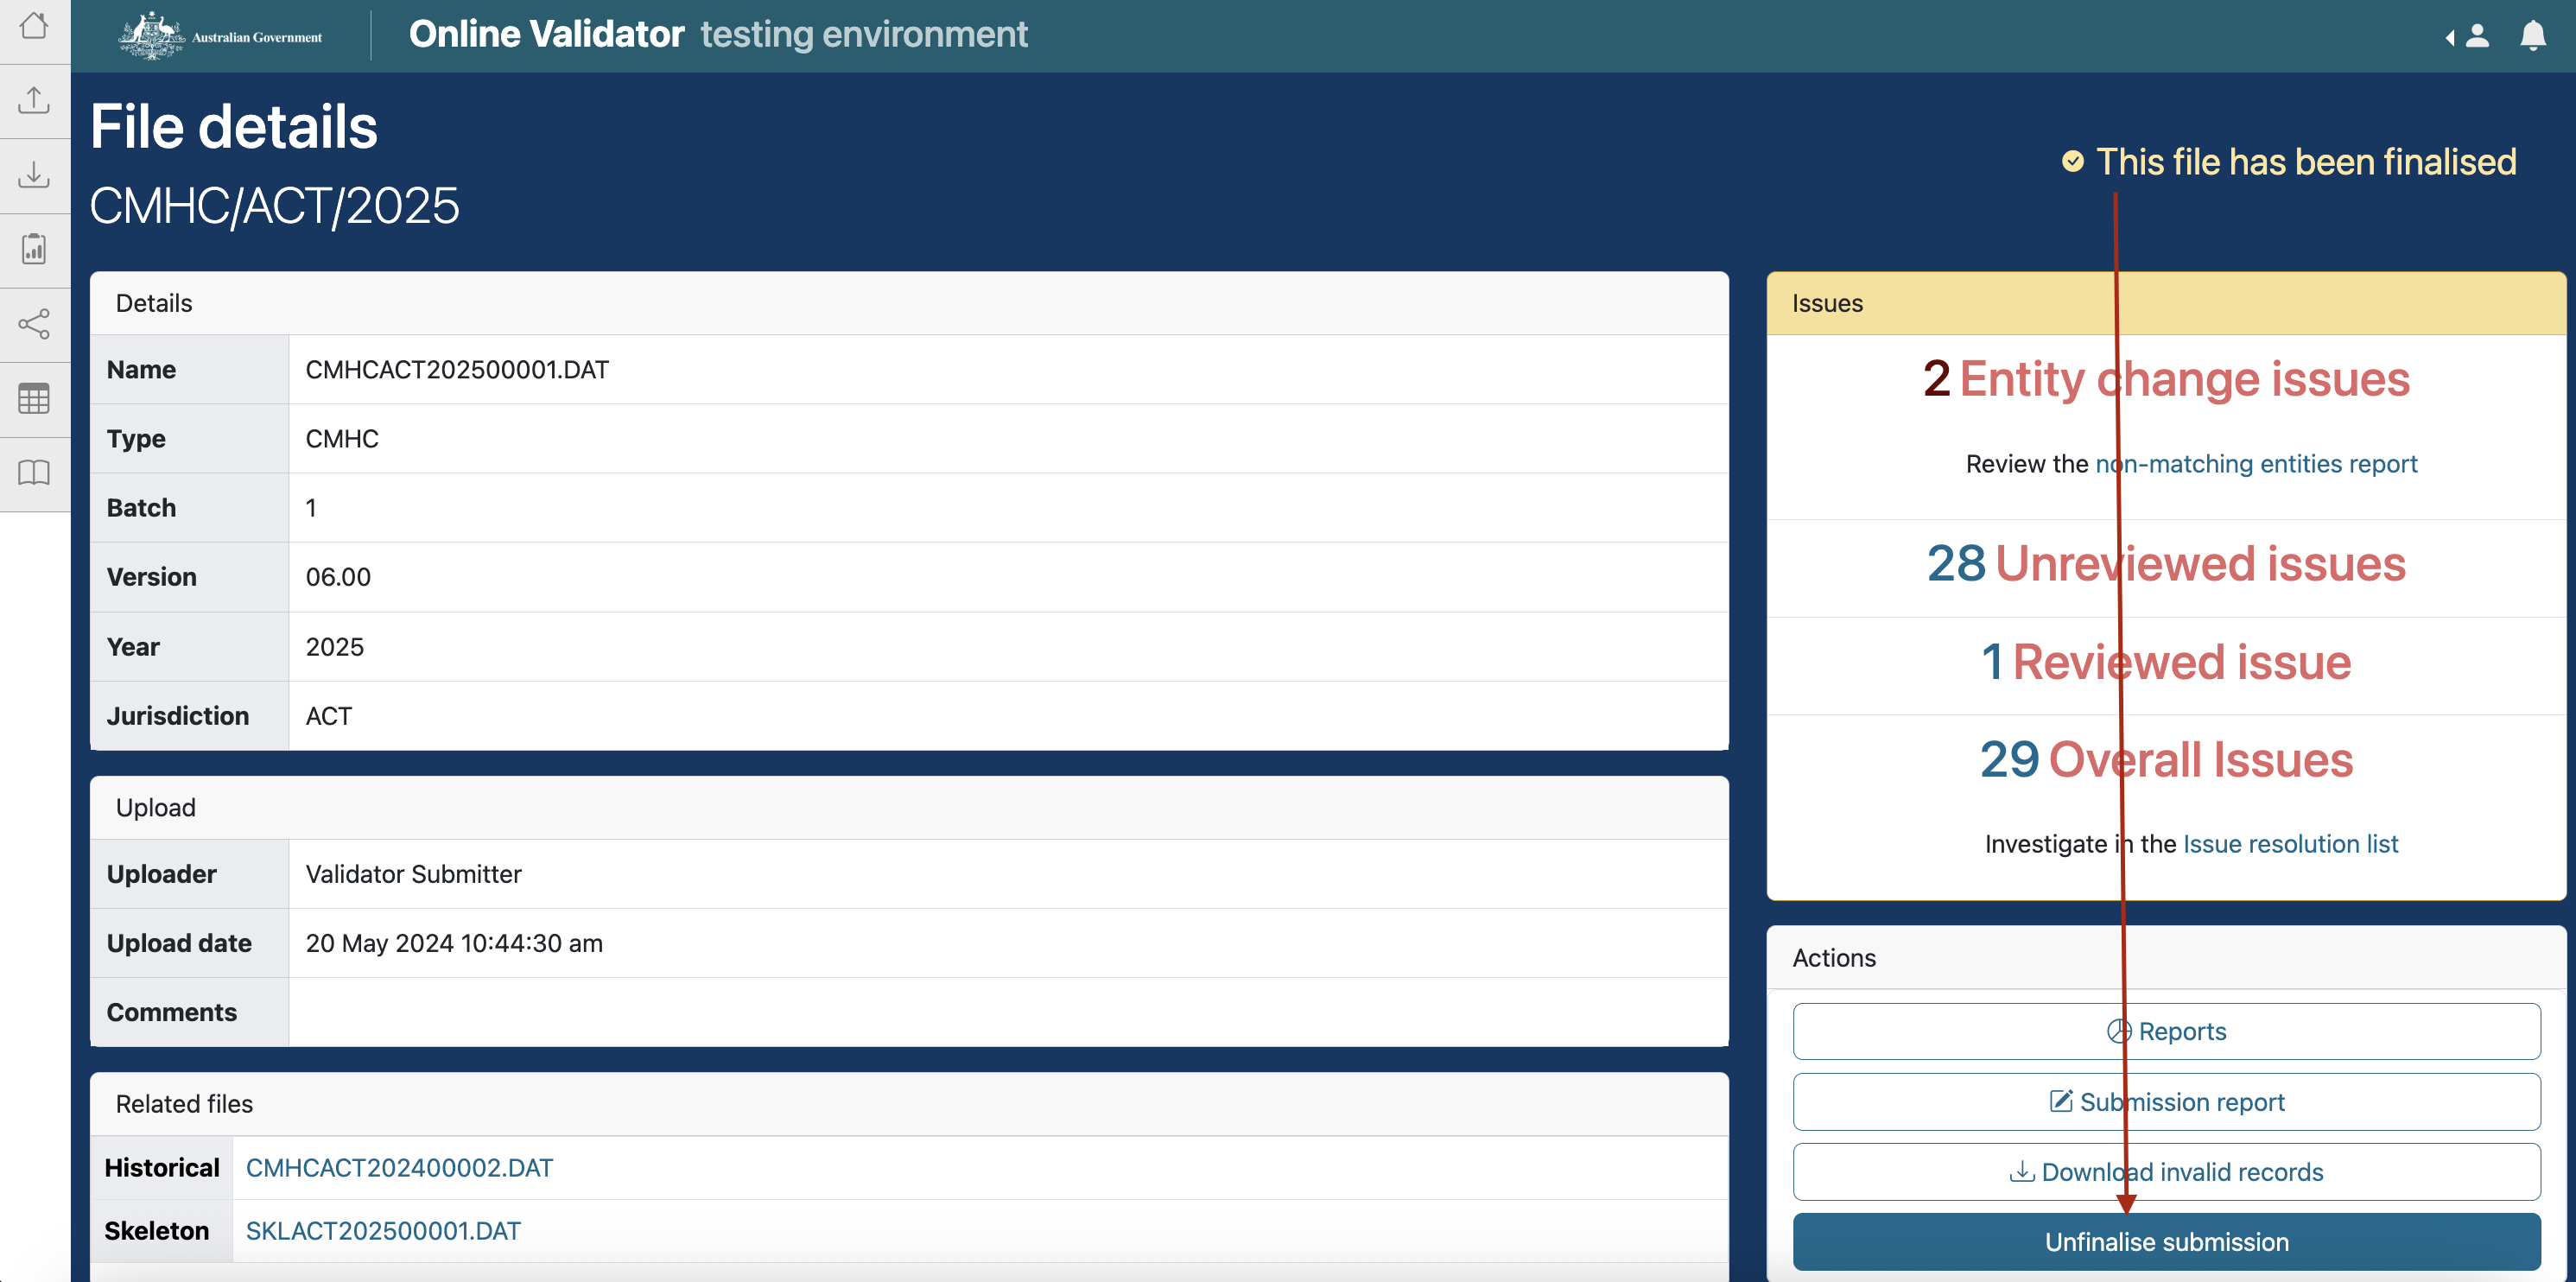Open the table grid sidebar icon
Screen dimensions: 2576x1282
pyautogui.click(x=34, y=399)
